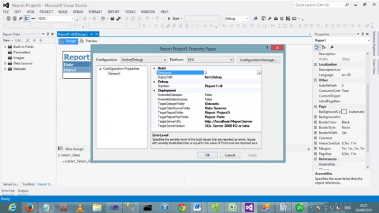Click the Properties Window wrench icon near Debug
Viewport: 379px width, 213px height.
pos(270,19)
